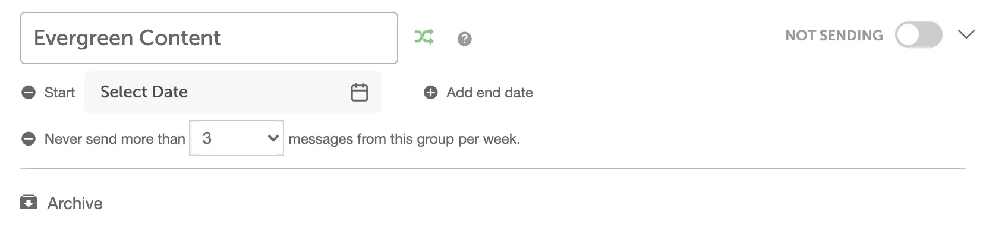The image size is (989, 227).
Task: Click the Never send more than label
Action: point(115,139)
